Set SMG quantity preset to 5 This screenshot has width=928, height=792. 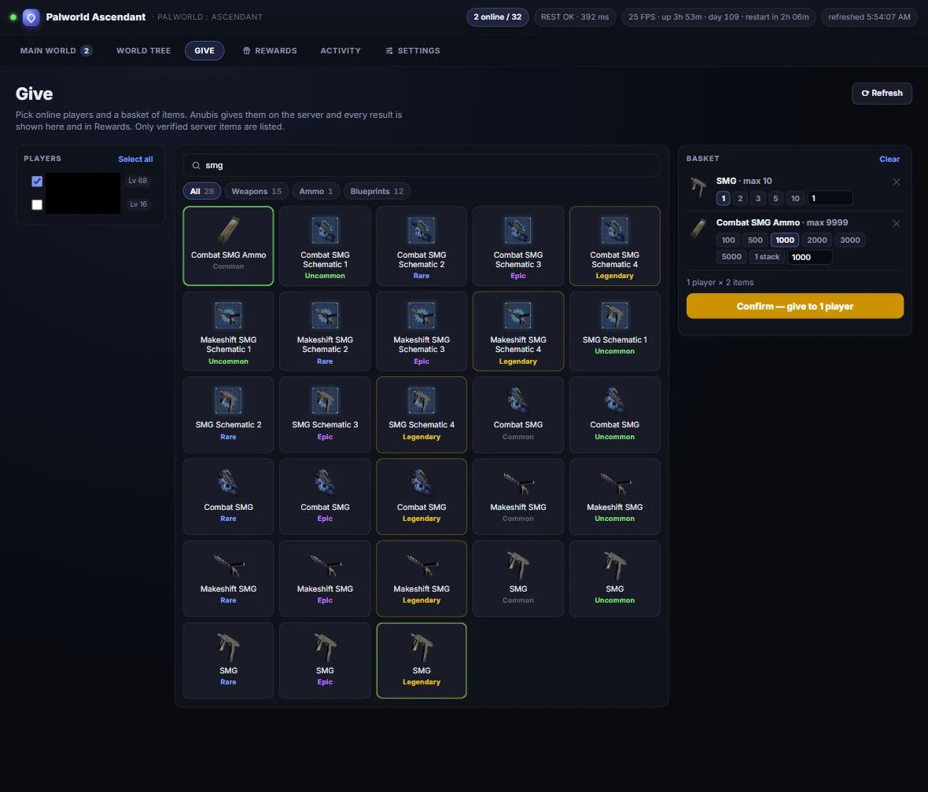775,198
